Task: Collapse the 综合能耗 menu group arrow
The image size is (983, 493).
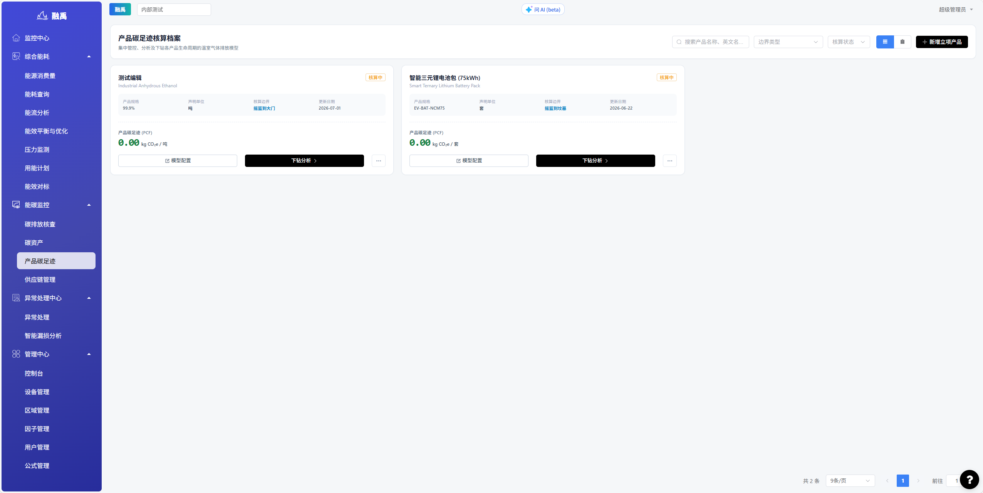Action: point(89,57)
